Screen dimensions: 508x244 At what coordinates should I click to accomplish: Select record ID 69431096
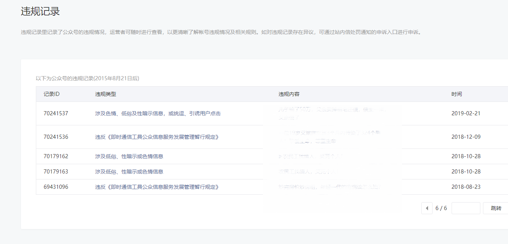point(56,187)
